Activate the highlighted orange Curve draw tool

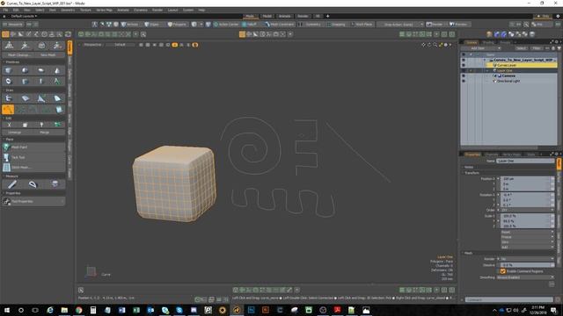pos(8,109)
